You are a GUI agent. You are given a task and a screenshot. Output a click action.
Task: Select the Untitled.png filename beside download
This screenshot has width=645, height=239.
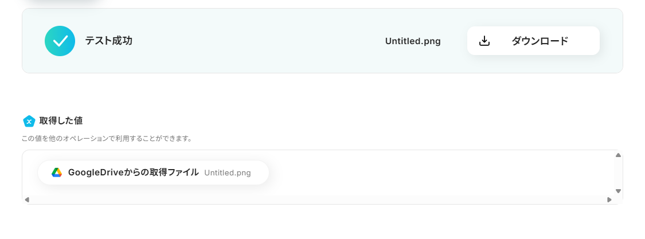pyautogui.click(x=413, y=41)
